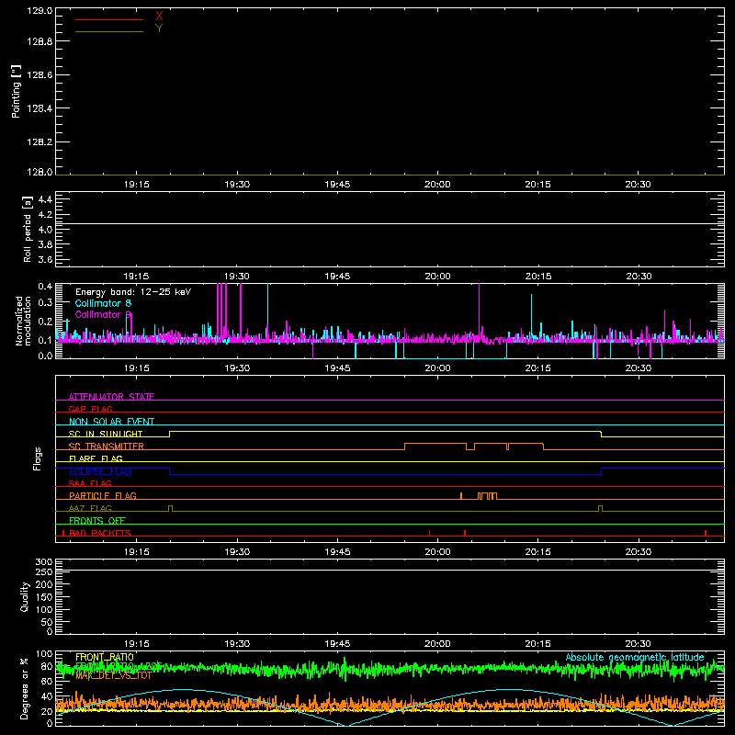The height and width of the screenshot is (735, 735).
Task: Click the SC_TRANSMITTER flag label
Action: [x=107, y=447]
